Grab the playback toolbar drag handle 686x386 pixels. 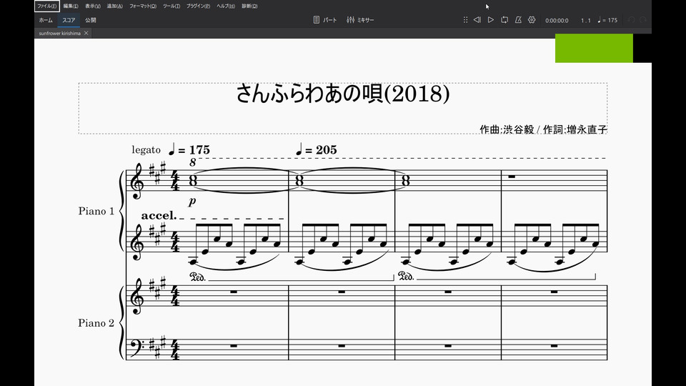465,20
